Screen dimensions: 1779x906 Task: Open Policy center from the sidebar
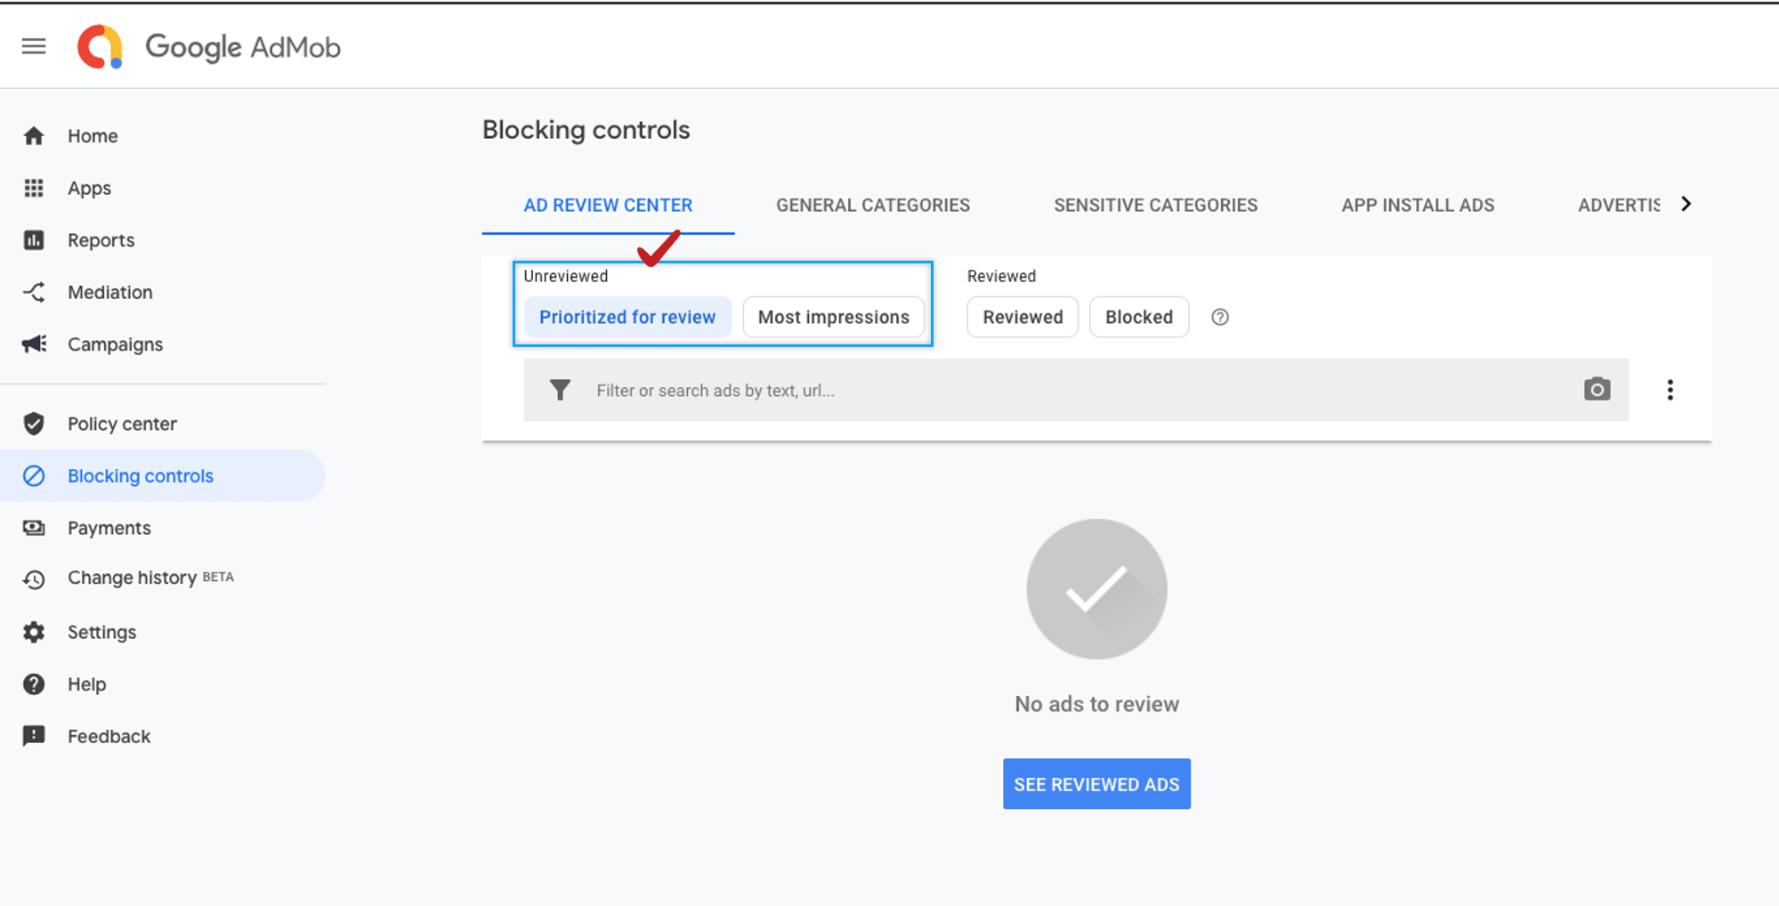[122, 424]
